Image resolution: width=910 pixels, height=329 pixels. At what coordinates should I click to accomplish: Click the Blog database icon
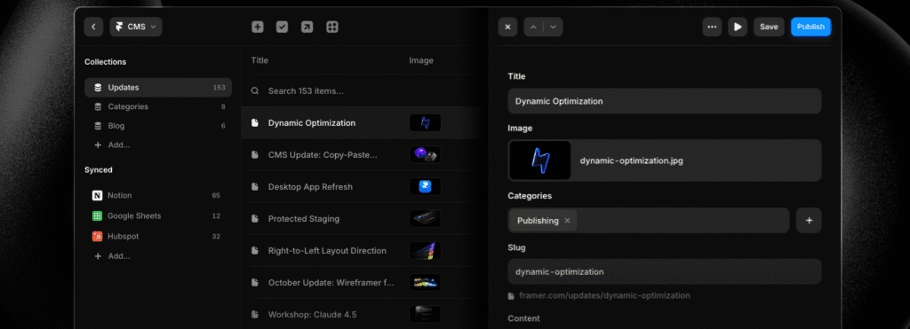point(98,126)
